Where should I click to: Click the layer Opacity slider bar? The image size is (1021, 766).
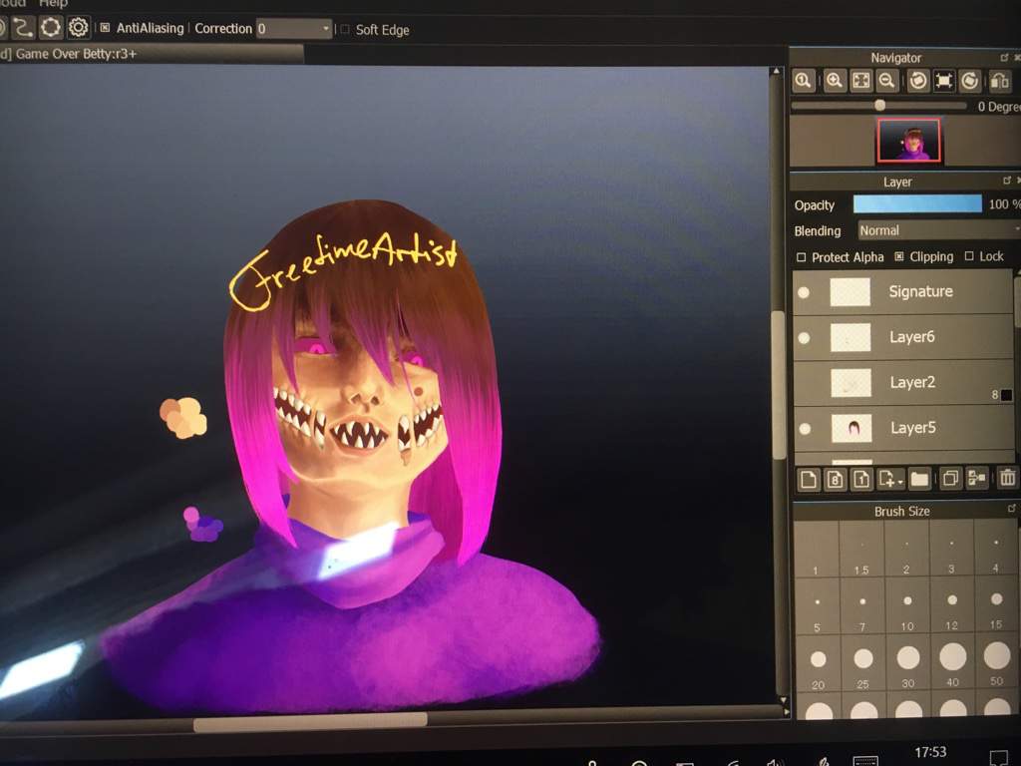(x=917, y=203)
